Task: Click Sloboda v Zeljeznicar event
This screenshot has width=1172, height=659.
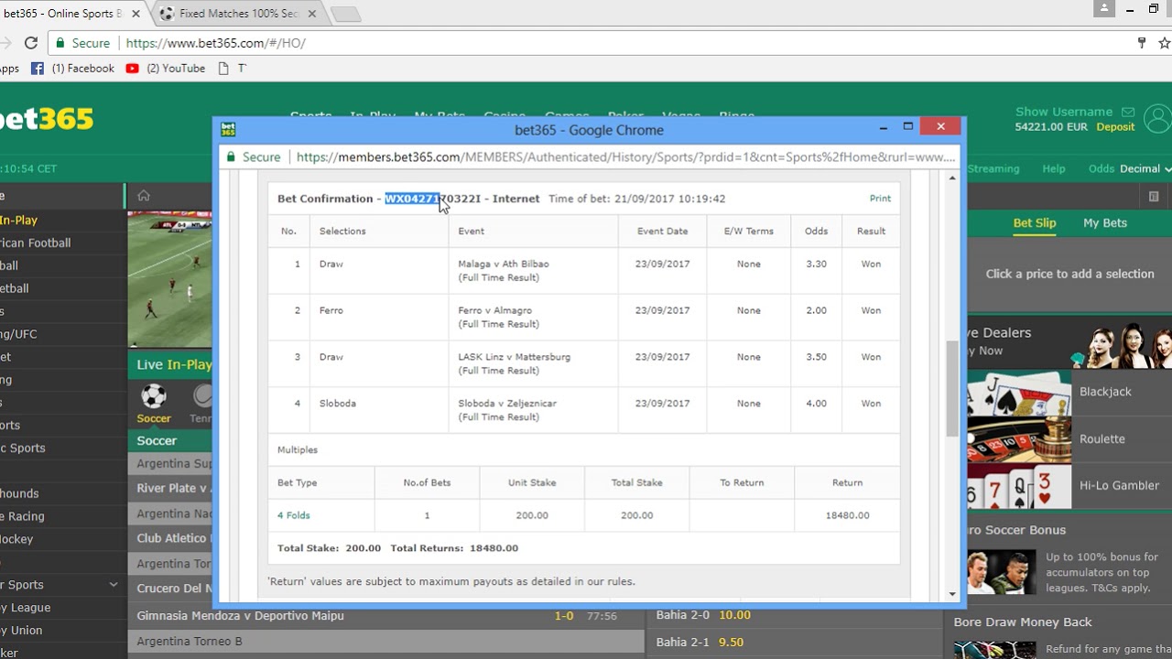Action: (507, 404)
